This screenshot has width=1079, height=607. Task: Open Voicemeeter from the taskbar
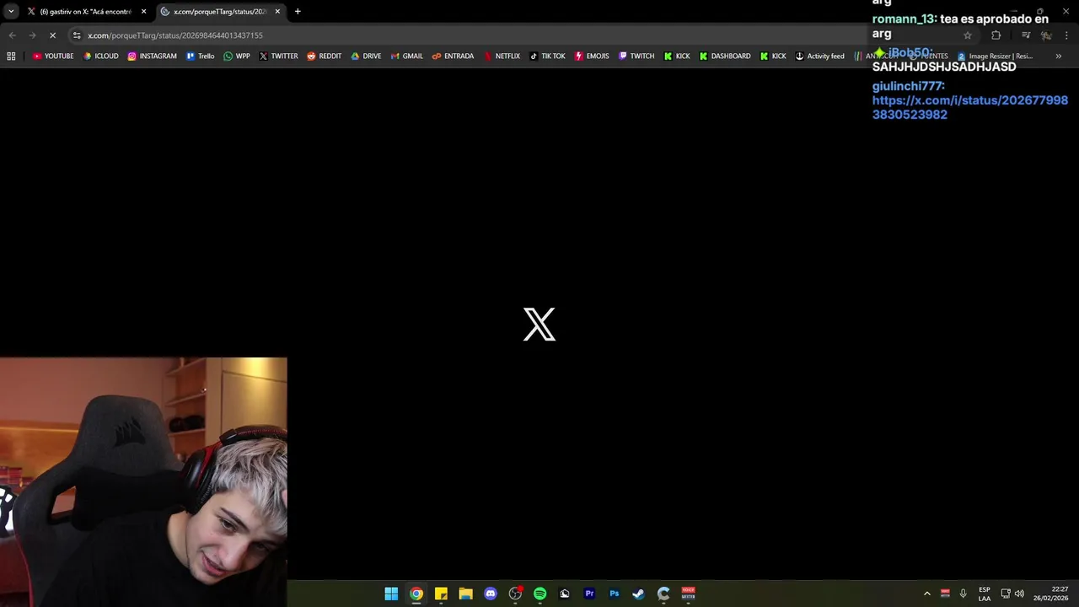(688, 594)
